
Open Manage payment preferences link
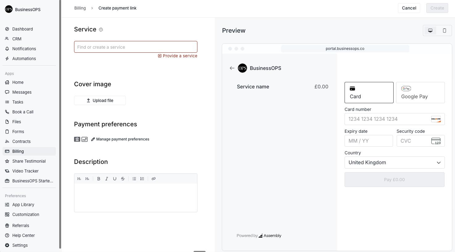click(122, 139)
